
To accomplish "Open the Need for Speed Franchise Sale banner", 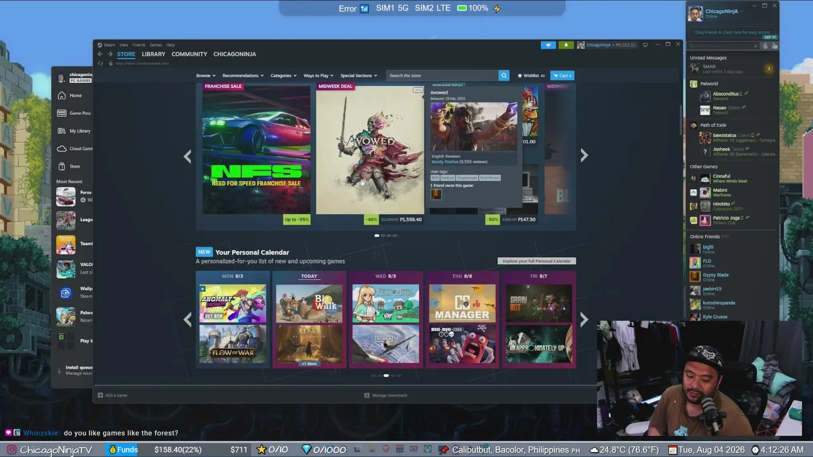I will point(257,150).
